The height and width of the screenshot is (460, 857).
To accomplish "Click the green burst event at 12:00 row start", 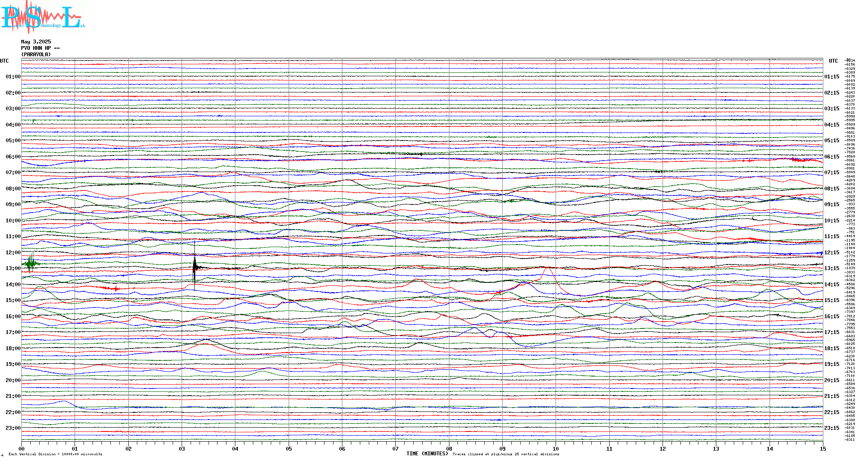I will (x=31, y=263).
